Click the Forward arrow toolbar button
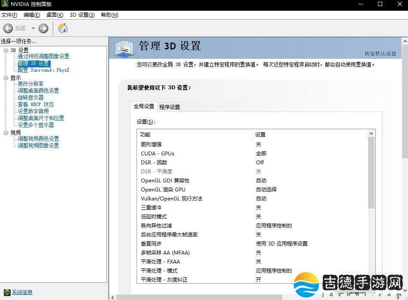This screenshot has height=300, width=408. 43,28
